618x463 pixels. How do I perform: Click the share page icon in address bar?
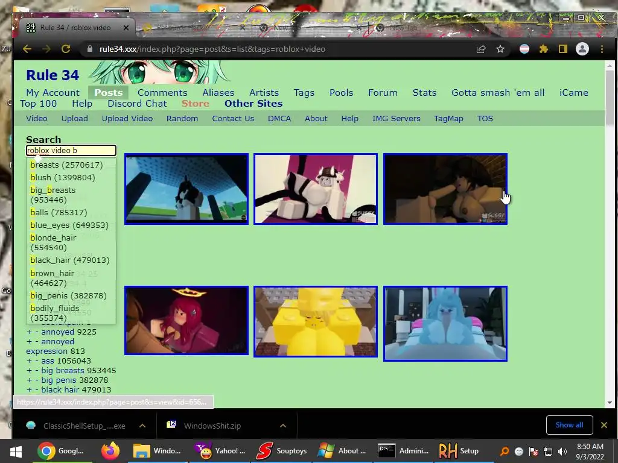(481, 49)
